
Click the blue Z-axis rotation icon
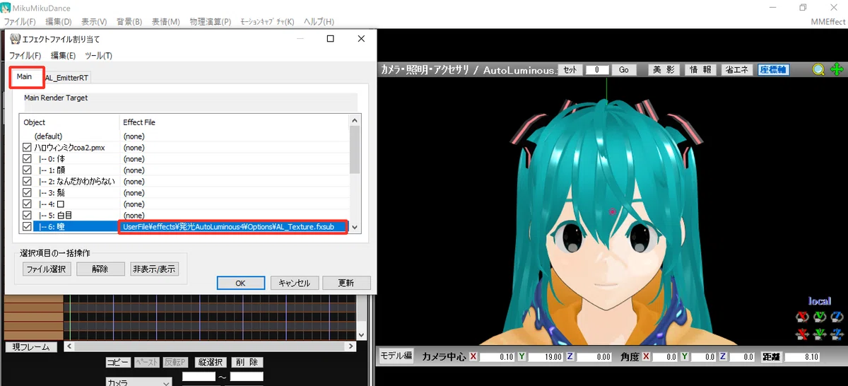[x=837, y=317]
